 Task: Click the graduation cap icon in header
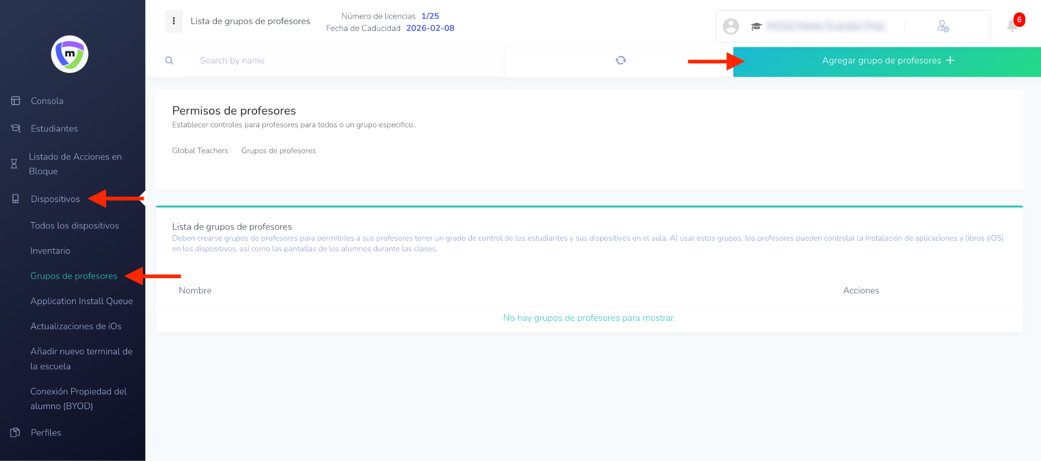point(756,26)
